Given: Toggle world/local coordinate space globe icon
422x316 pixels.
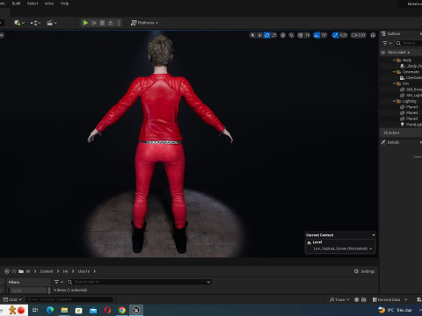Looking at the screenshot, I should tap(283, 35).
